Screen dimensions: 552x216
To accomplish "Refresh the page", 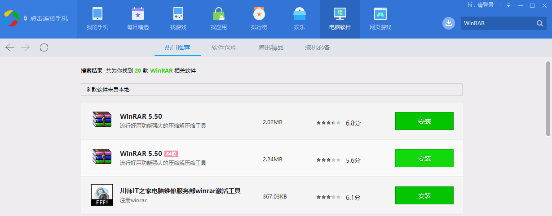I will 44,47.
